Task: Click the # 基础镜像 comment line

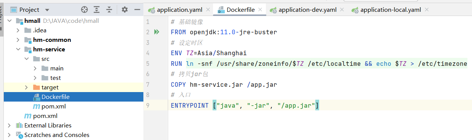Action: (x=187, y=22)
